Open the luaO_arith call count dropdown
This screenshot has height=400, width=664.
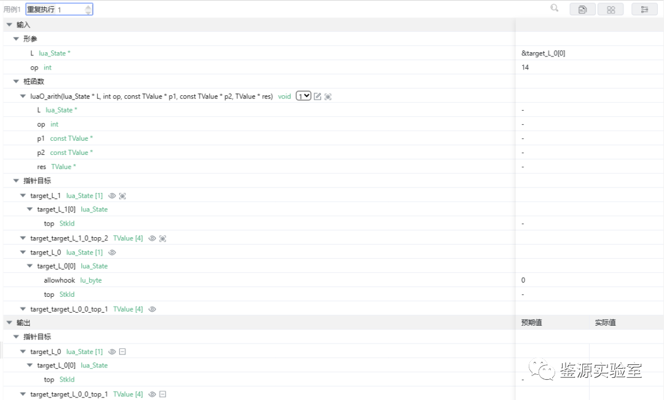(303, 96)
